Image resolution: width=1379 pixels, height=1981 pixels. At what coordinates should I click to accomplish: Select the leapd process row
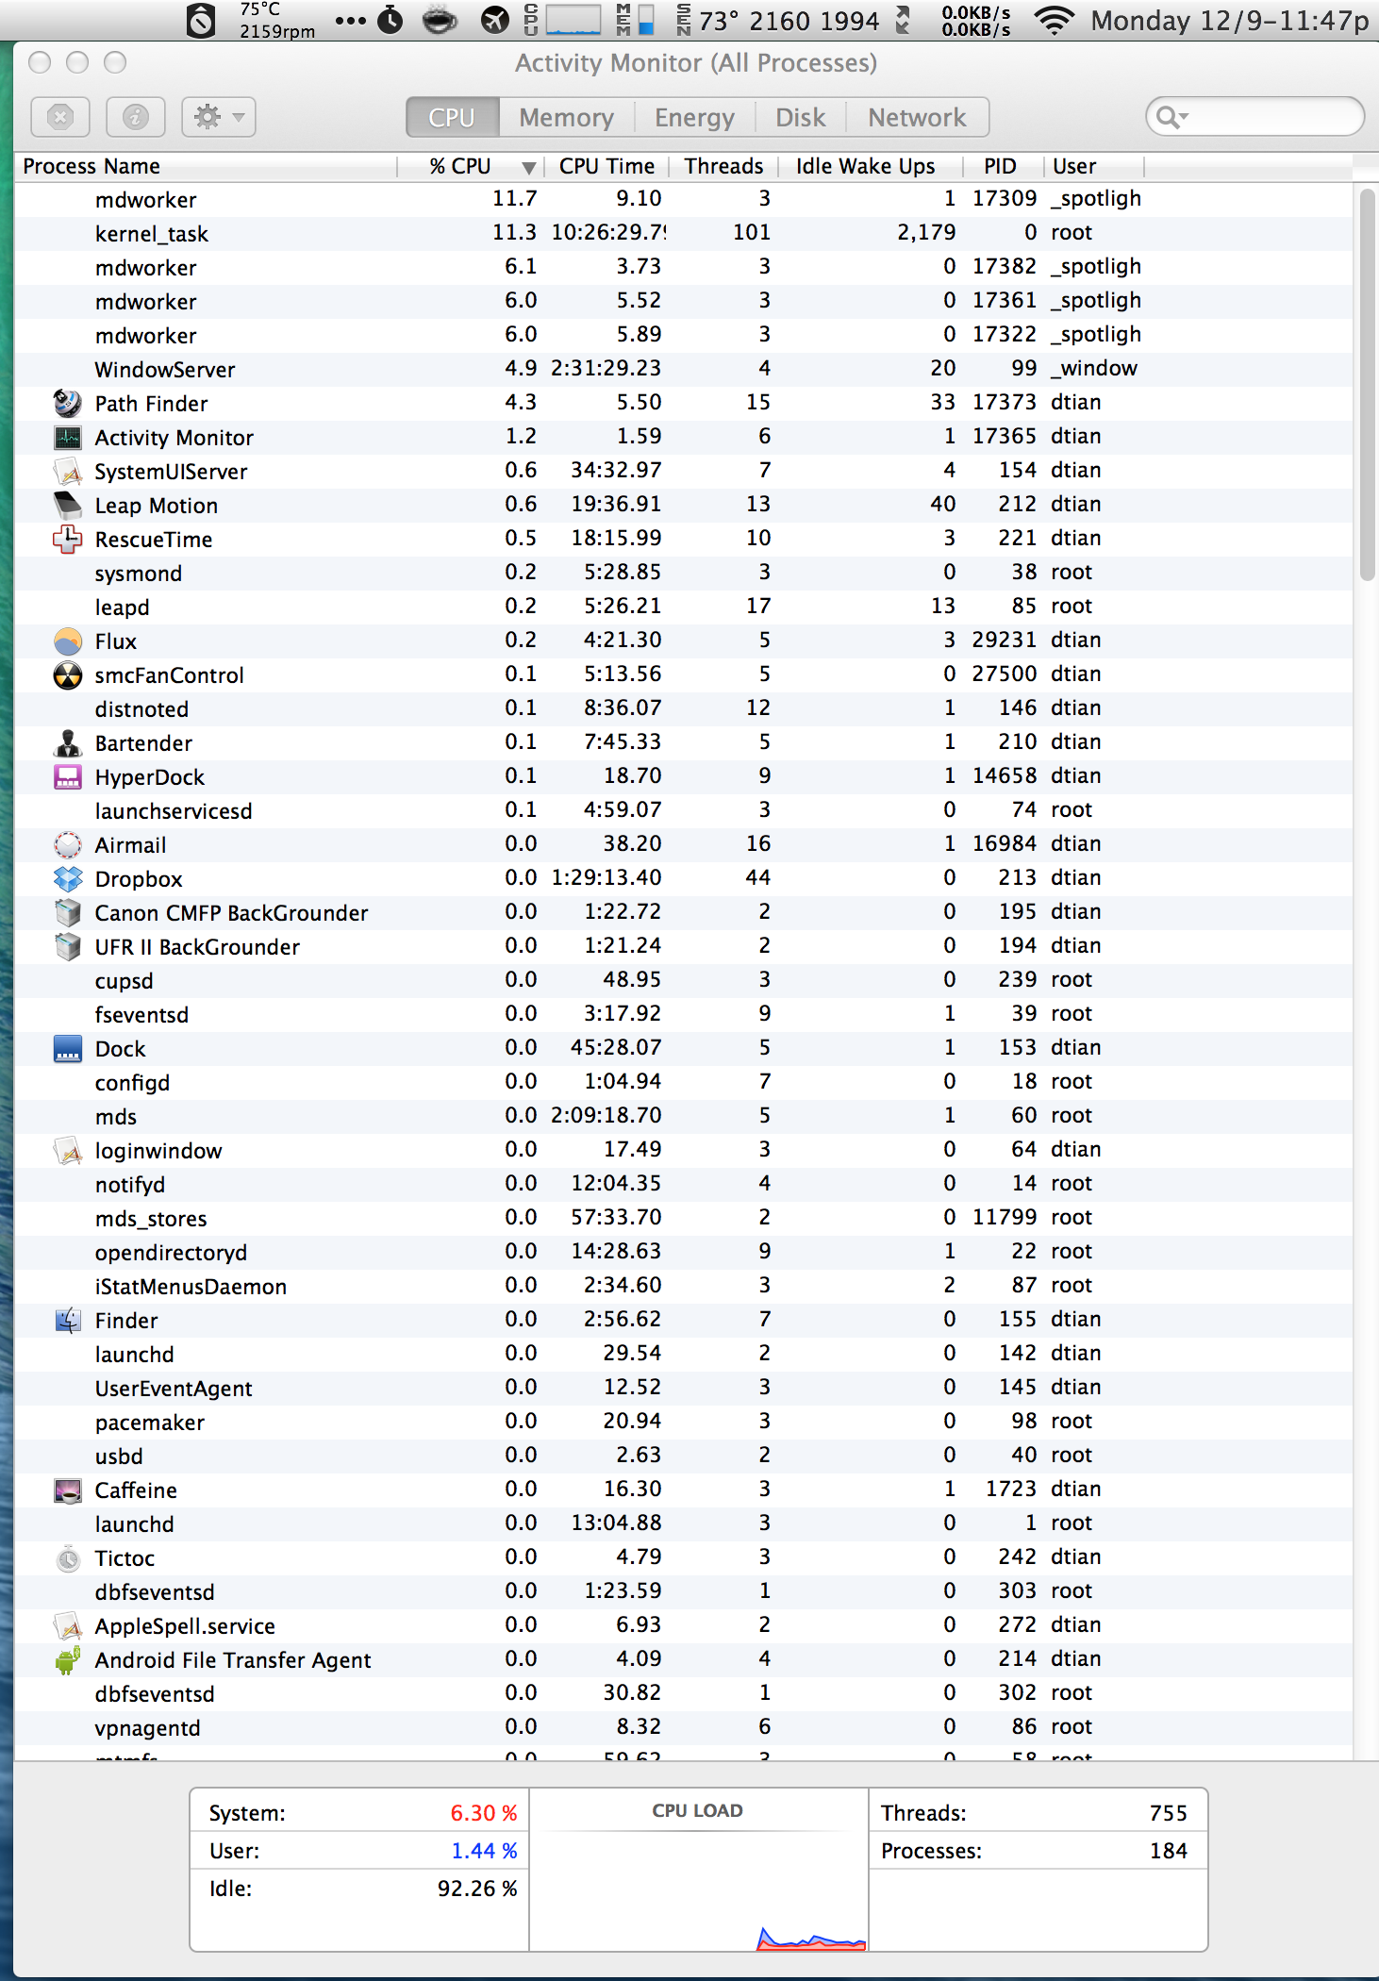[x=684, y=608]
